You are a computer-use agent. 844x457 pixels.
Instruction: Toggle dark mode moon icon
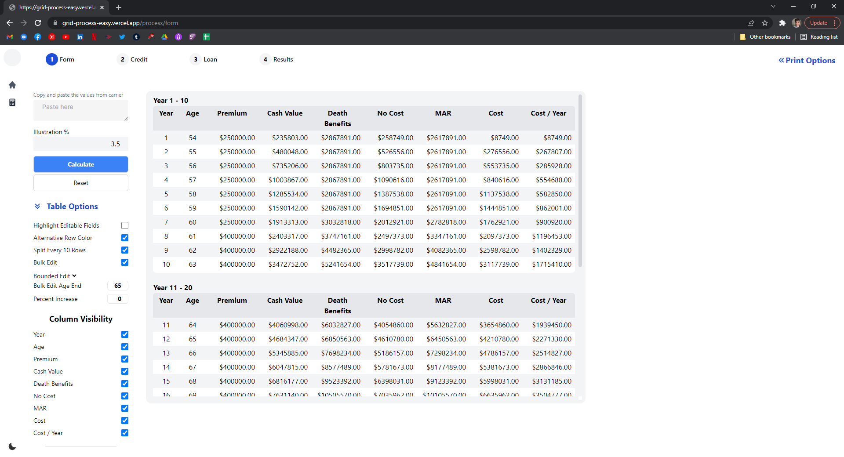[x=12, y=446]
